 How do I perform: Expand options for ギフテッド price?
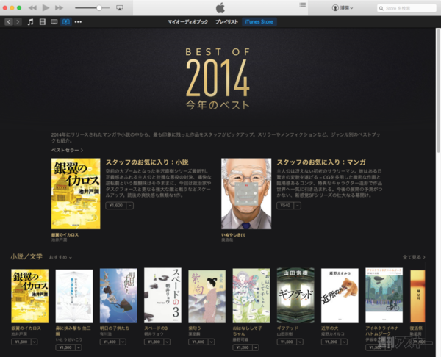[300, 342]
